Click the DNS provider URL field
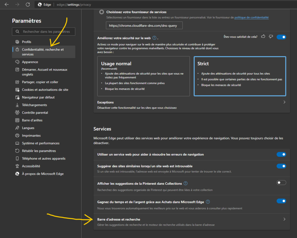 click(144, 25)
